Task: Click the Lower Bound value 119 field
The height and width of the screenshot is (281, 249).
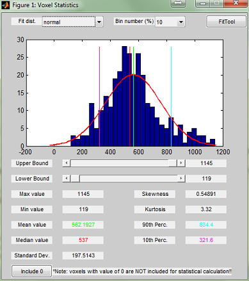Action: 206,179
